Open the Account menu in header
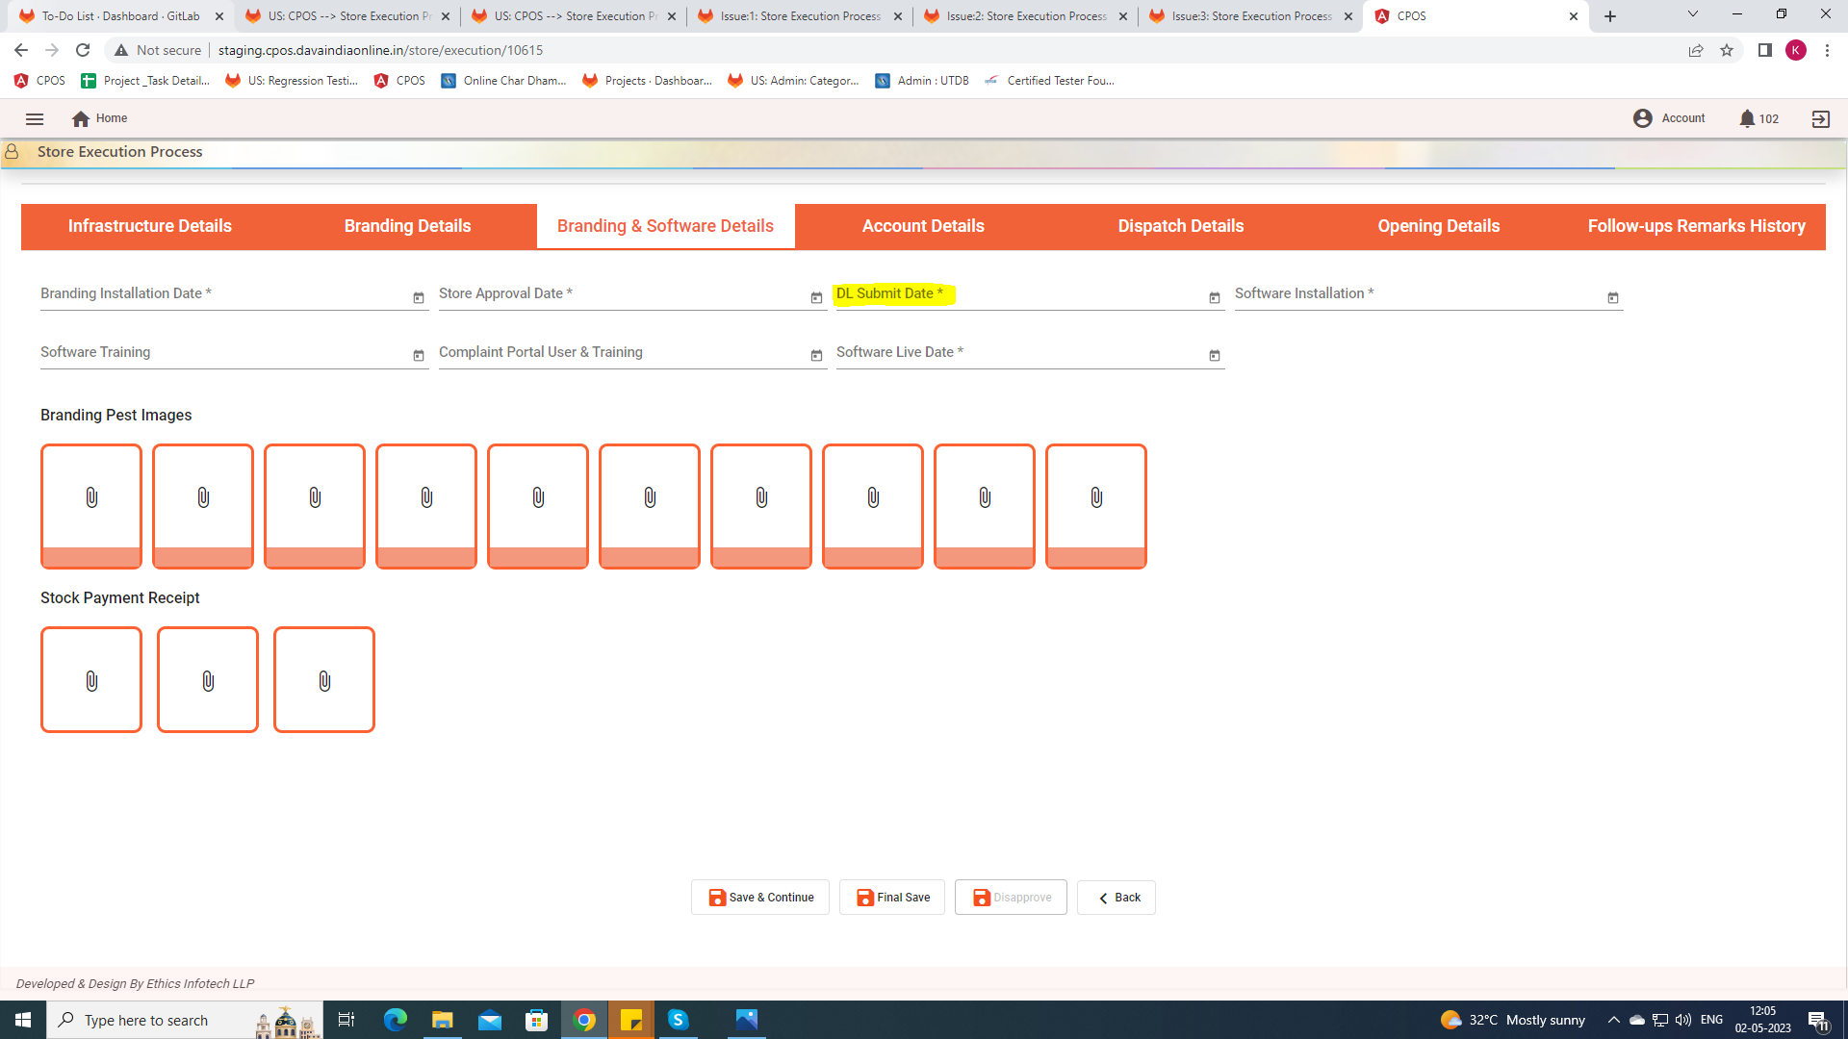Viewport: 1848px width, 1039px height. pos(1670,118)
